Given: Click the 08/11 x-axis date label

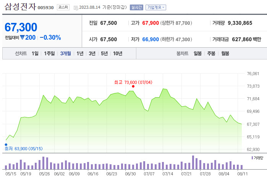Looking at the screenshot, I should point(243,174).
